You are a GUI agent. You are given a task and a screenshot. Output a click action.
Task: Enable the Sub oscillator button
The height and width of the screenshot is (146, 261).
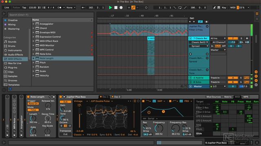[65, 102]
